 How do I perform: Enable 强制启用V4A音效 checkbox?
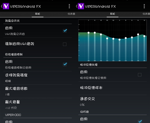point(65,44)
